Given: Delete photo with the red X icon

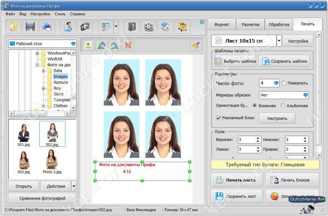Looking at the screenshot, I should [128, 45].
